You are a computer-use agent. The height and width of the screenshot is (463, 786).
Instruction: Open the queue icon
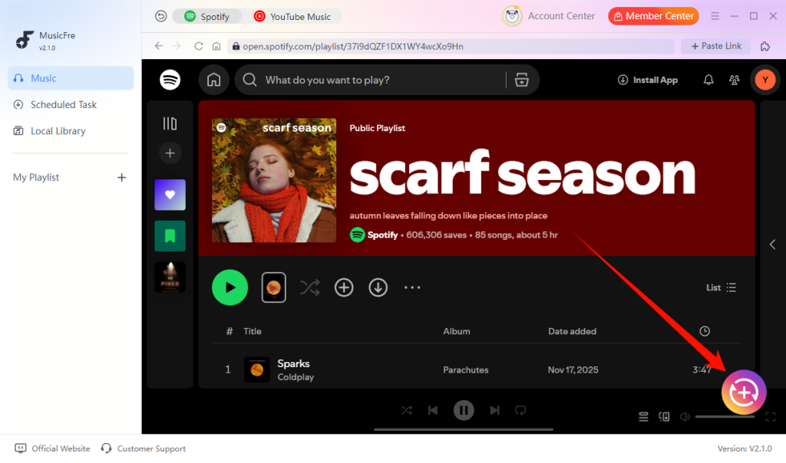pos(643,416)
